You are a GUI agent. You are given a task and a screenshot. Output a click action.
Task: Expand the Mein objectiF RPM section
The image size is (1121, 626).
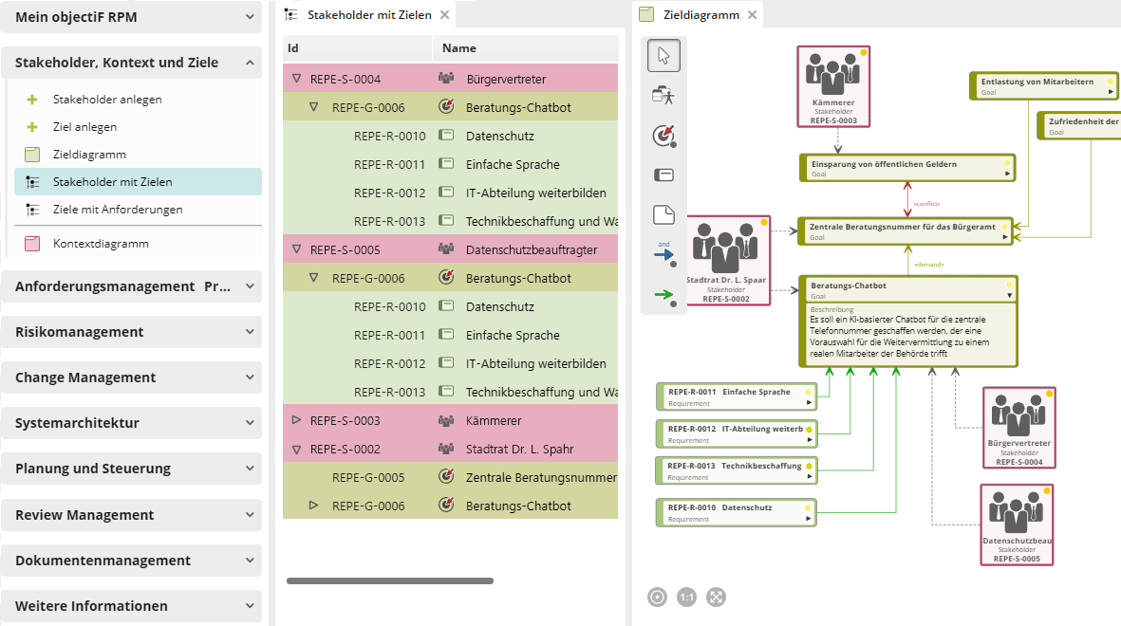[x=250, y=16]
